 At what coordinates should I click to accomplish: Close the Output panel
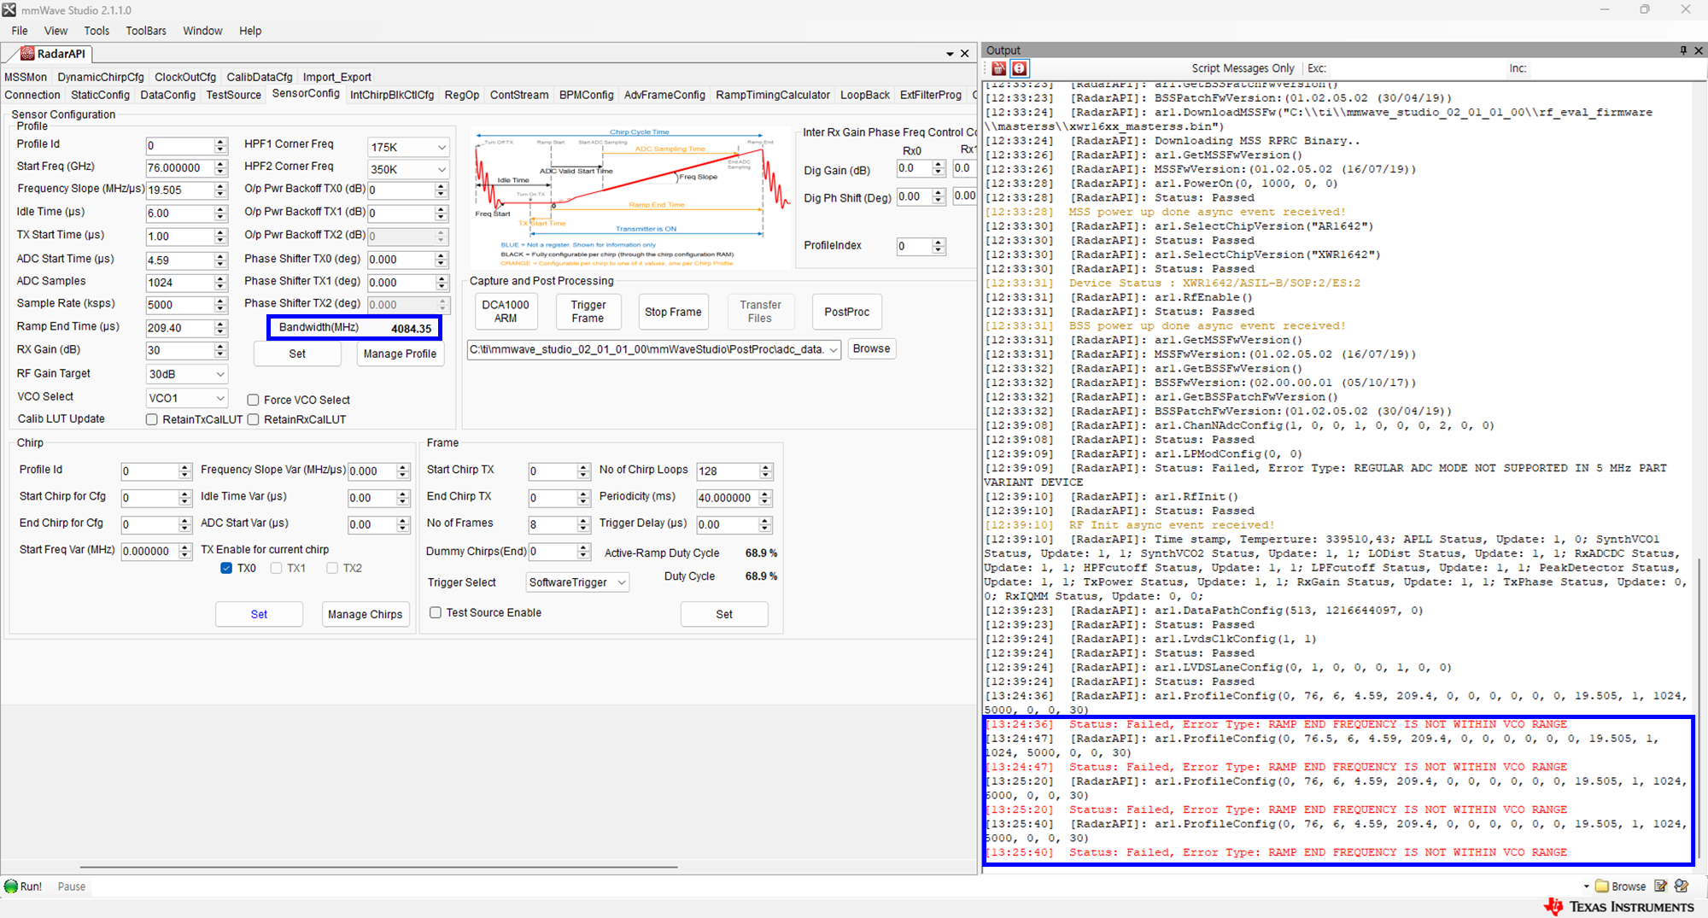[x=1699, y=50]
